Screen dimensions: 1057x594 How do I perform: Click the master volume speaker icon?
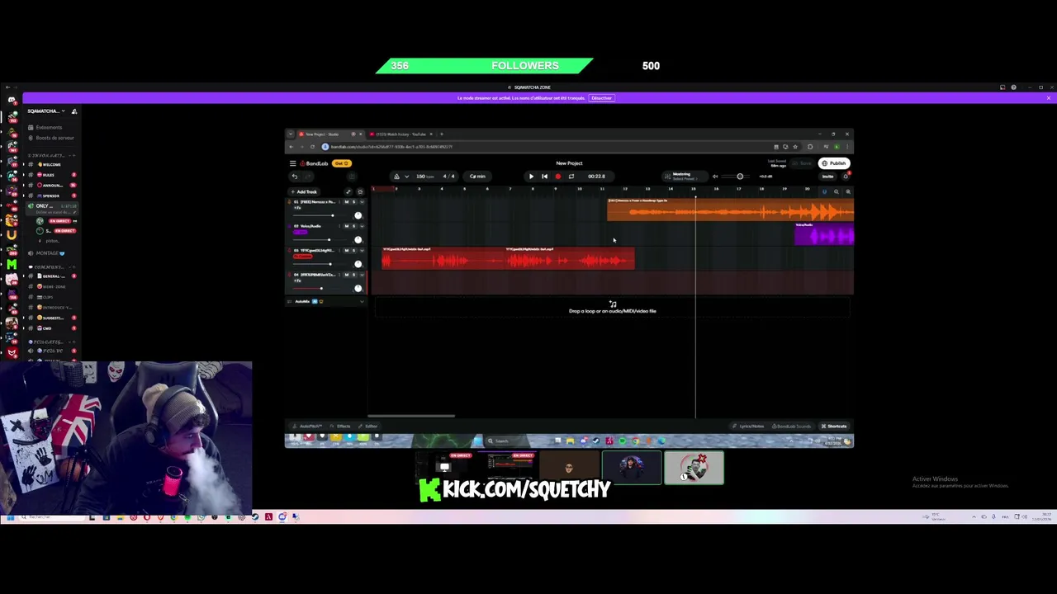coord(715,176)
